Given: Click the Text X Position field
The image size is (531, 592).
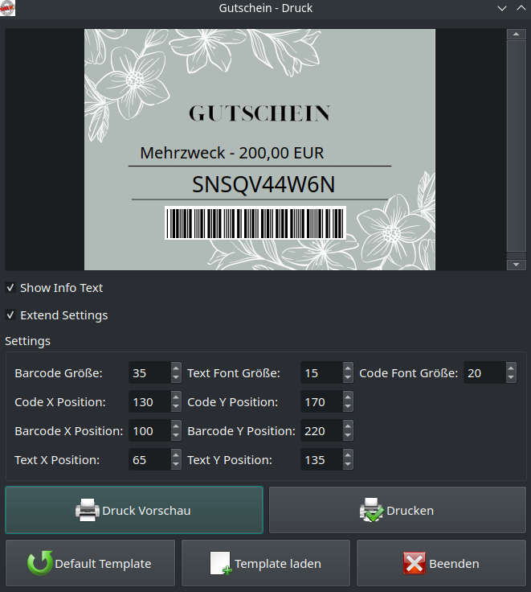Looking at the screenshot, I should pyautogui.click(x=149, y=460).
